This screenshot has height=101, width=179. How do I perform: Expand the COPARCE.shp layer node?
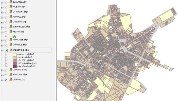[x=2, y=46]
